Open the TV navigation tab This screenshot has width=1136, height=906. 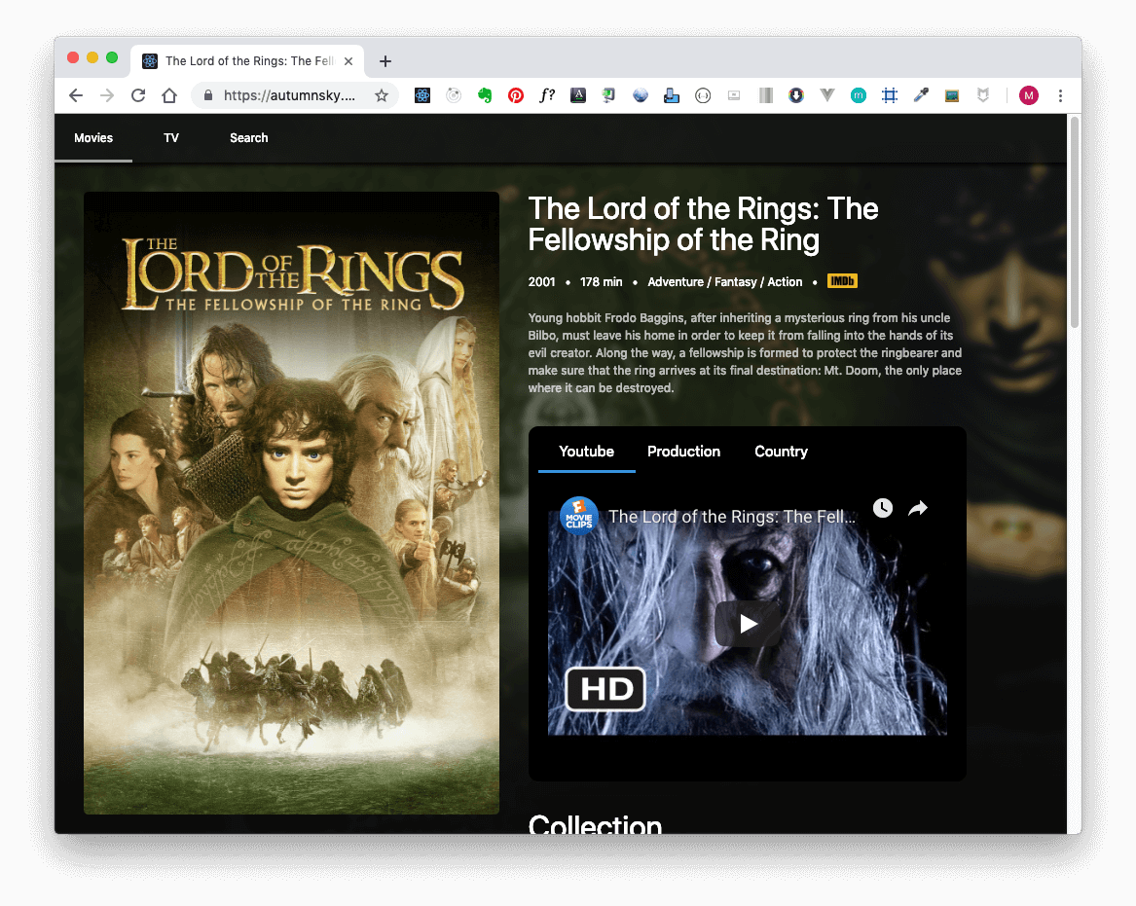click(x=171, y=137)
